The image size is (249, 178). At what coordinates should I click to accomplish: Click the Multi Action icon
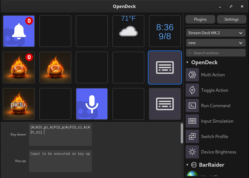tap(192, 75)
